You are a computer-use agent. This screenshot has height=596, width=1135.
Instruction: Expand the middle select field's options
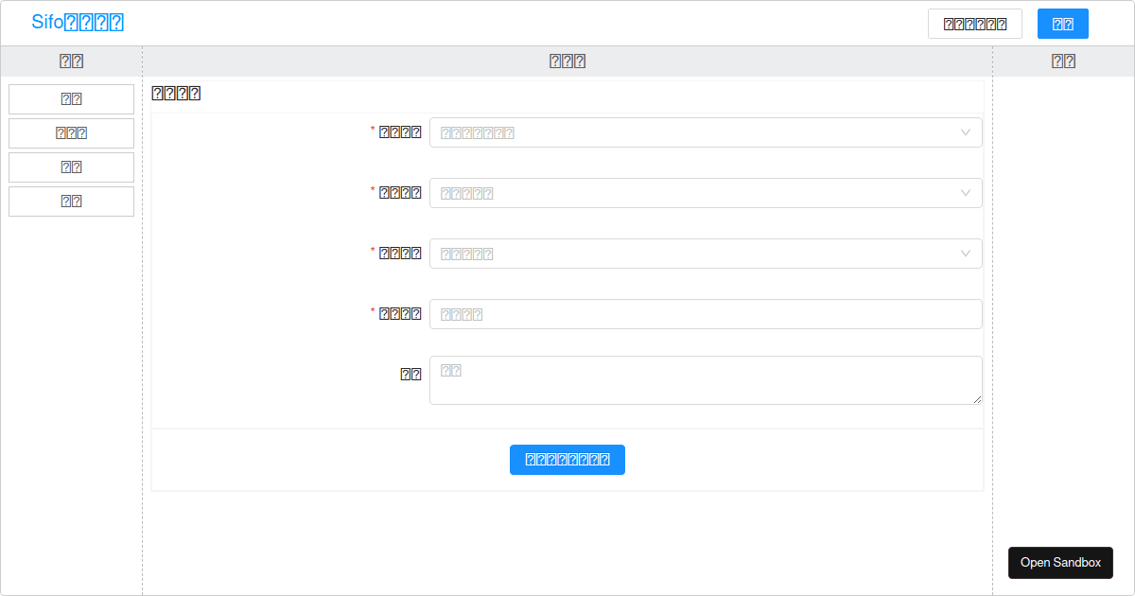click(x=706, y=193)
